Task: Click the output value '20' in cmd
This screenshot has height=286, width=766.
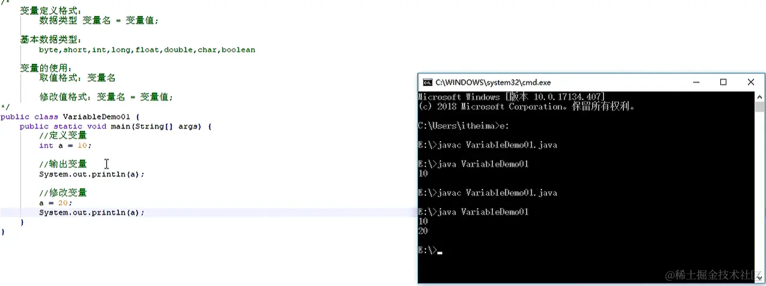Action: [x=423, y=231]
